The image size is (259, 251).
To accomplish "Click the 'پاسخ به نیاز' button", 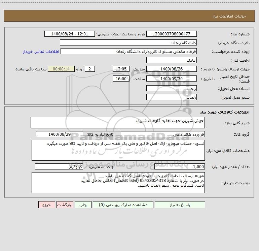I will pyautogui.click(x=180, y=205).
